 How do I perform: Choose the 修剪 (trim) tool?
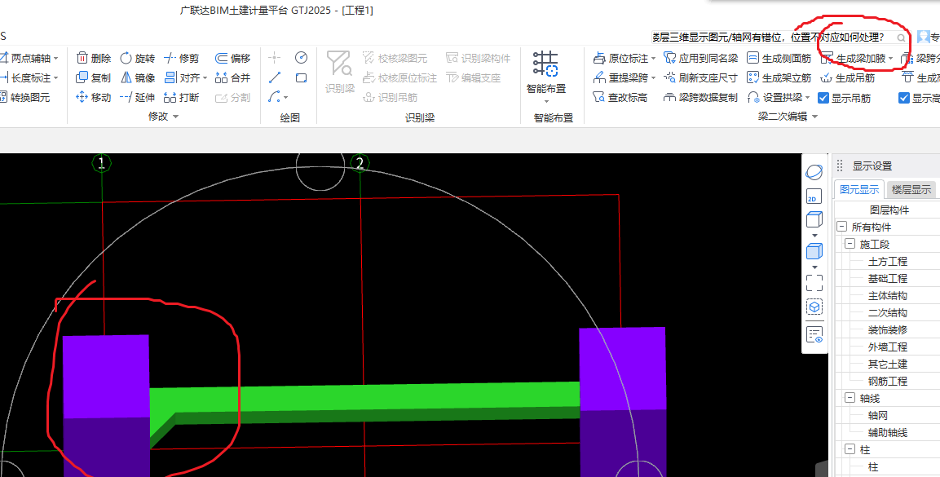[x=182, y=58]
